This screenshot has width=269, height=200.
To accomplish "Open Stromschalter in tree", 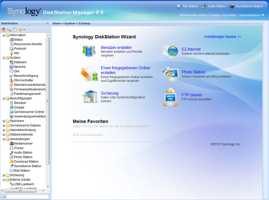I will pyautogui.click(x=22, y=80).
